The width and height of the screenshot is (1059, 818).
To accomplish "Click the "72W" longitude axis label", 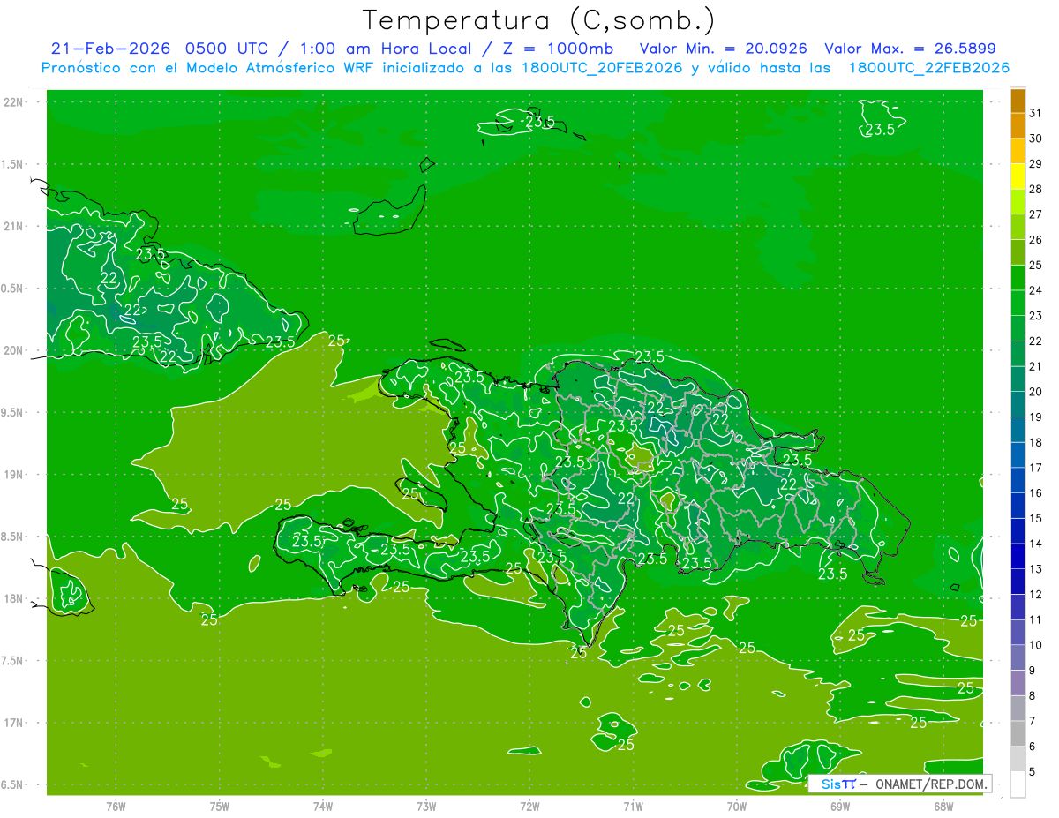I will (x=529, y=807).
